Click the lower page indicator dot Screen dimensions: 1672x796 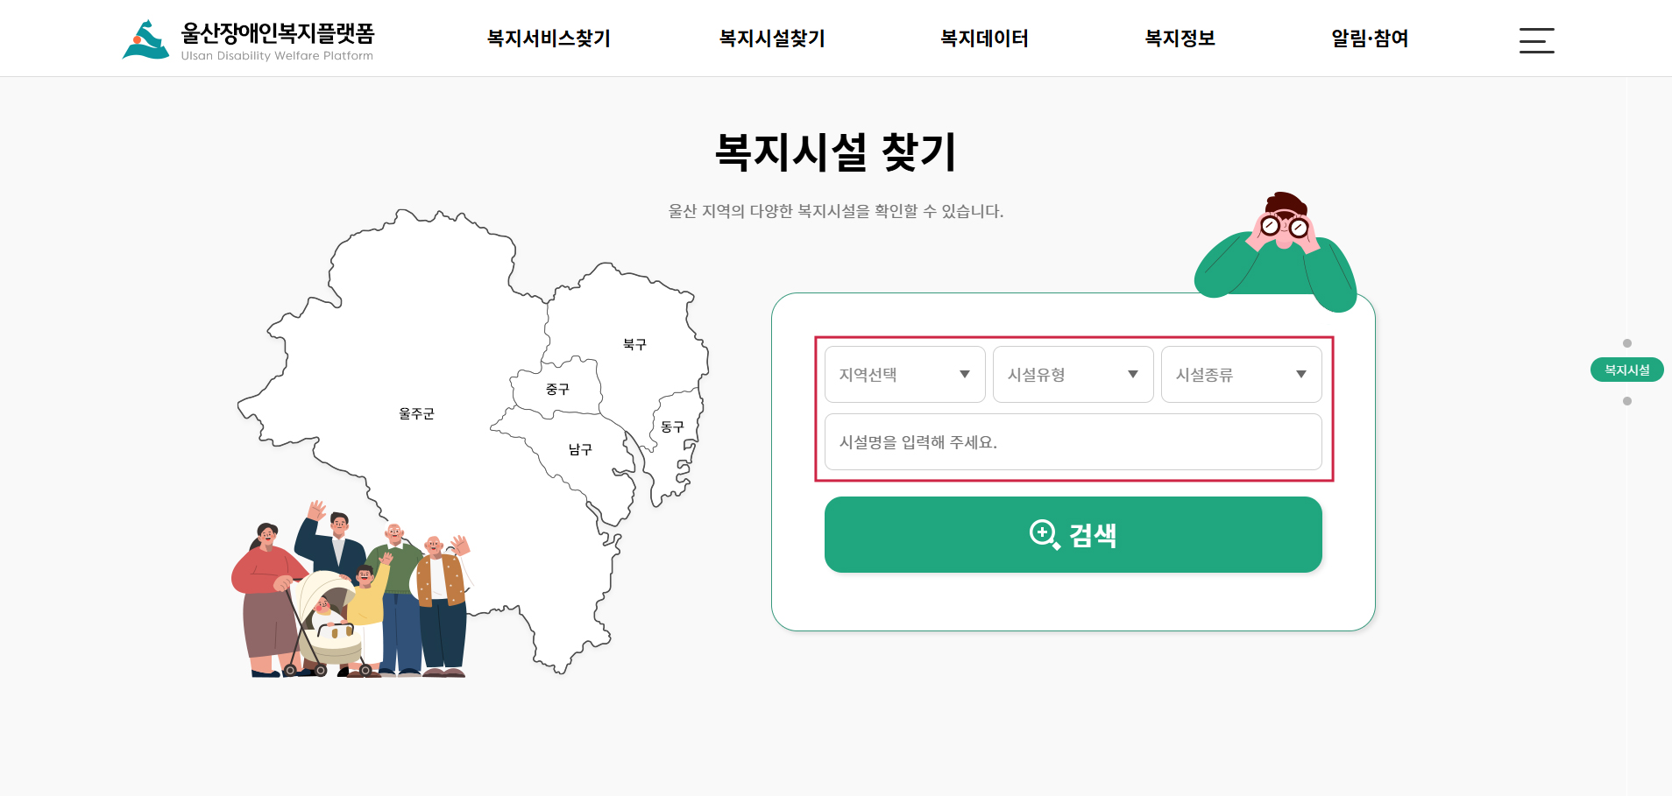[1627, 401]
